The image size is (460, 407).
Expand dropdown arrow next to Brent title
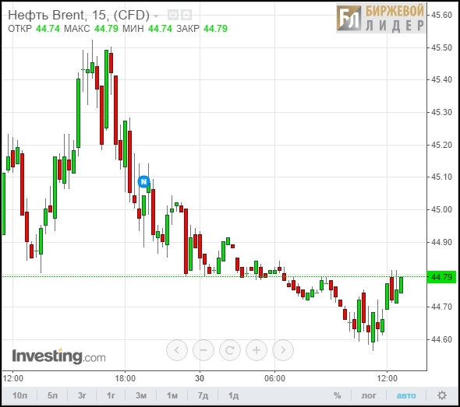point(157,16)
